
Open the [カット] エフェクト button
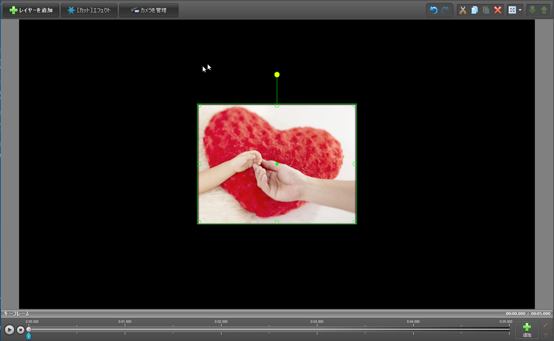(89, 10)
